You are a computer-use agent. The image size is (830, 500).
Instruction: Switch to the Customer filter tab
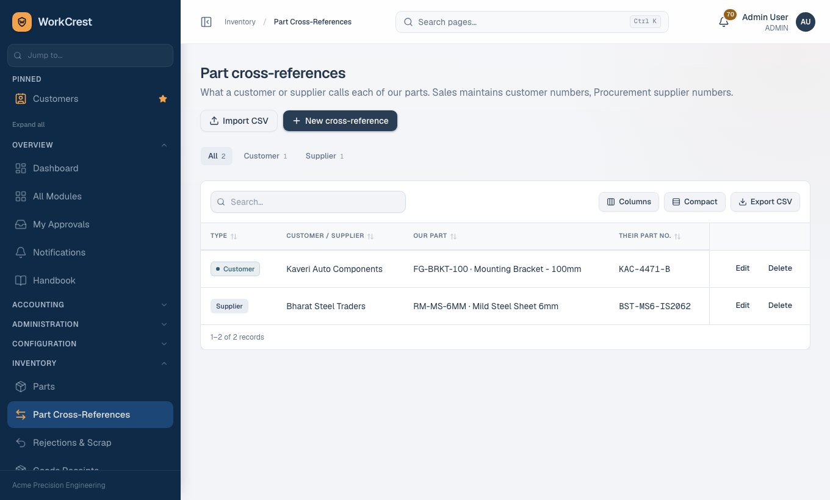point(265,156)
